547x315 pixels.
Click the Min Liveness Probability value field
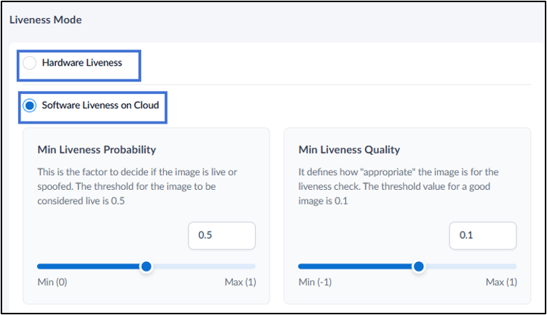click(x=222, y=236)
